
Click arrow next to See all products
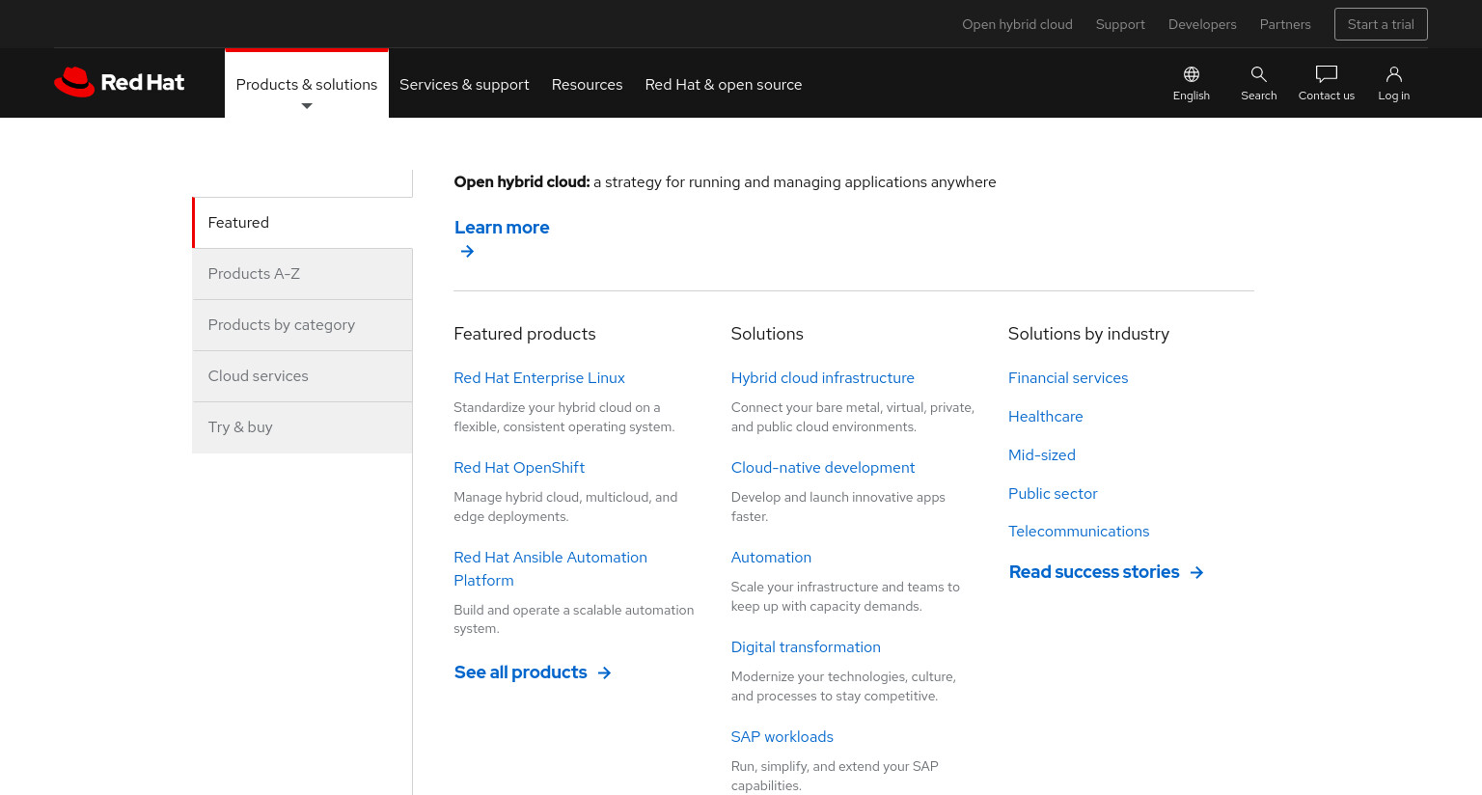point(605,672)
